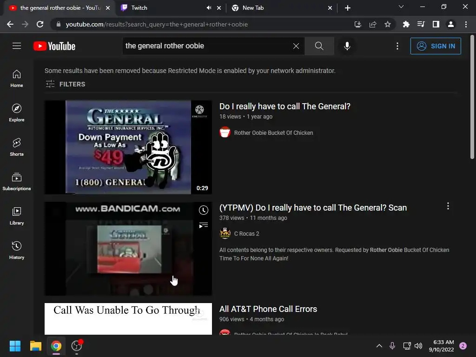The image size is (476, 357).
Task: Toggle the Chrome side panel
Action: pos(436,24)
